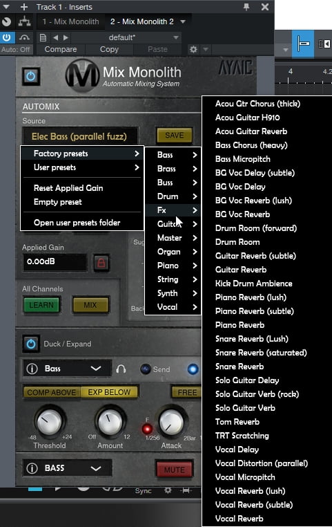
Task: Click the Threshold knob
Action: 49,421
